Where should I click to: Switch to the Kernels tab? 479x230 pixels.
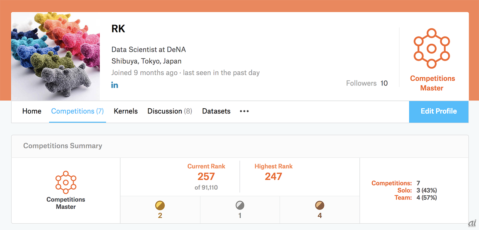126,111
